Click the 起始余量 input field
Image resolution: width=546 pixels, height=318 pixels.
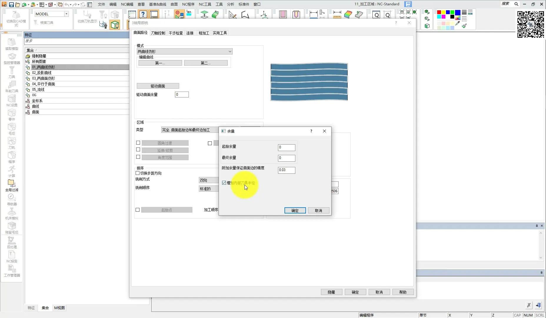tap(286, 147)
